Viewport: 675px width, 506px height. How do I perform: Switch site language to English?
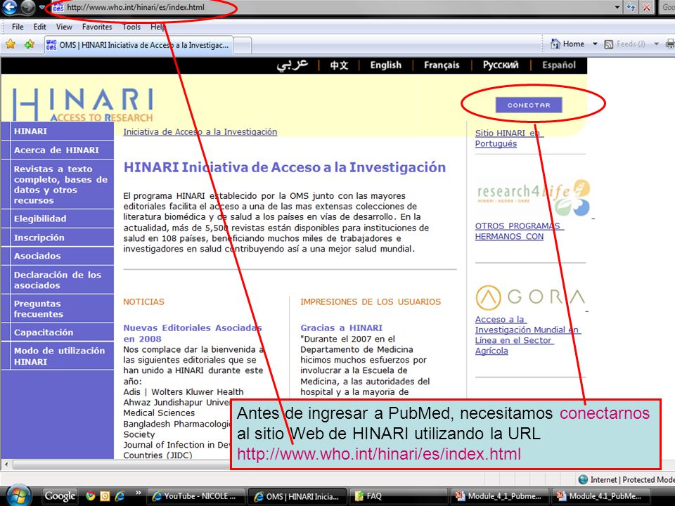(386, 65)
